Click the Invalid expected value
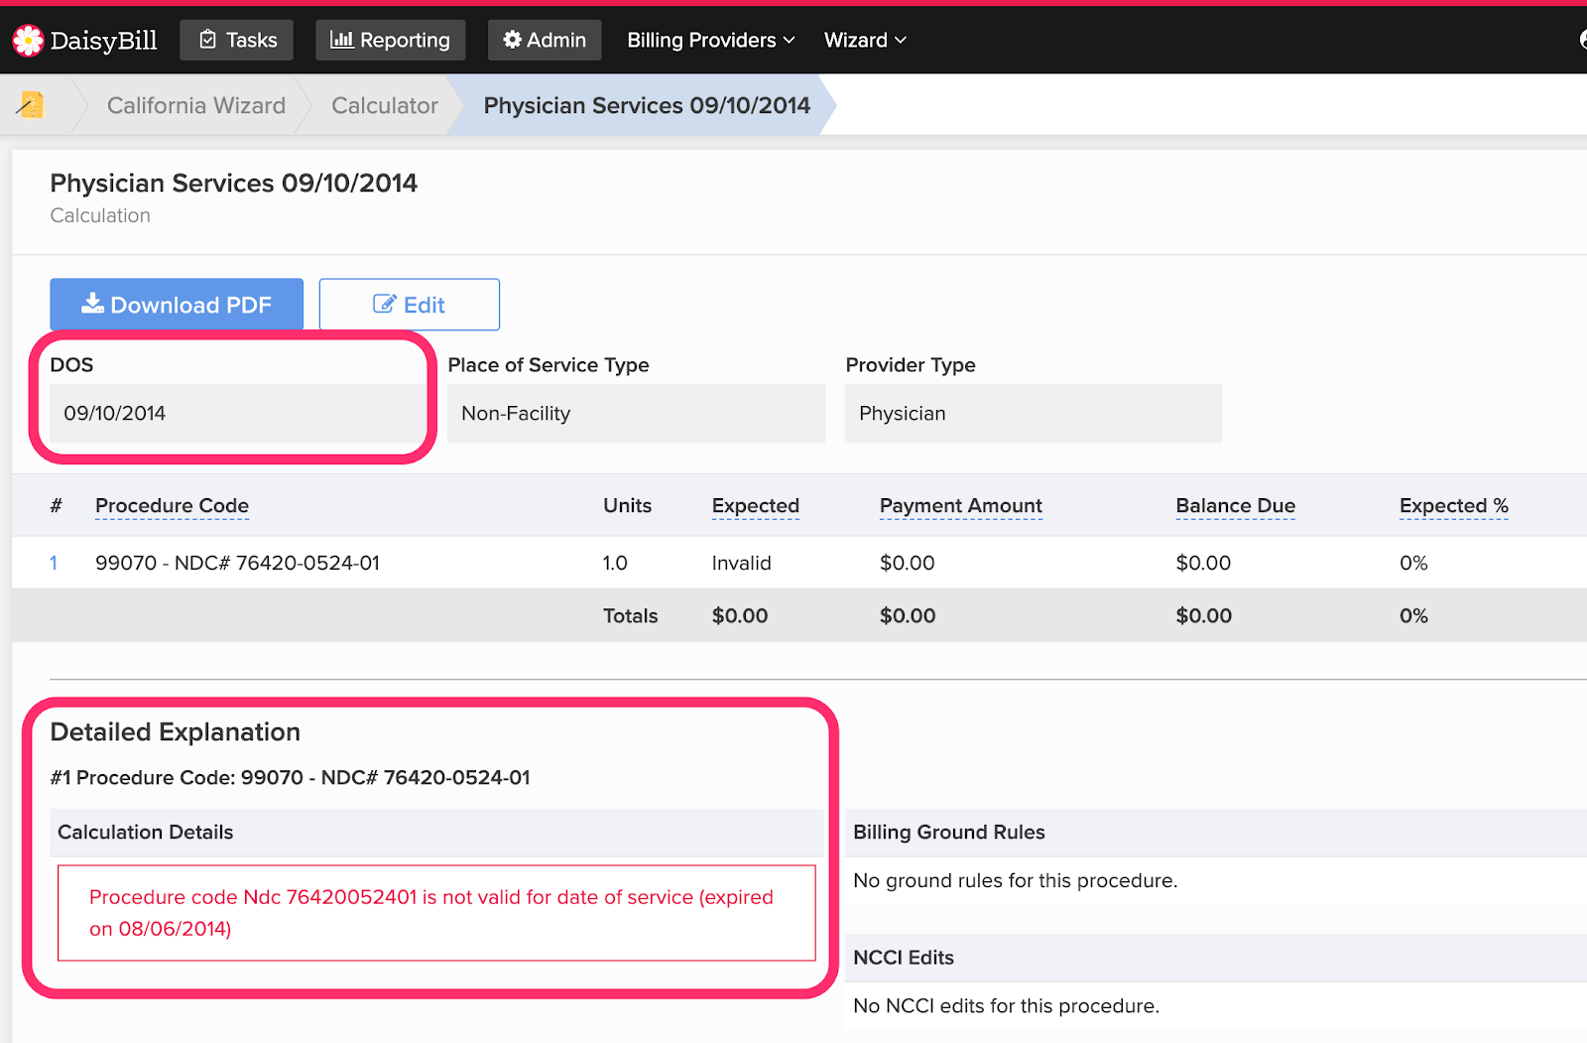 click(x=741, y=563)
